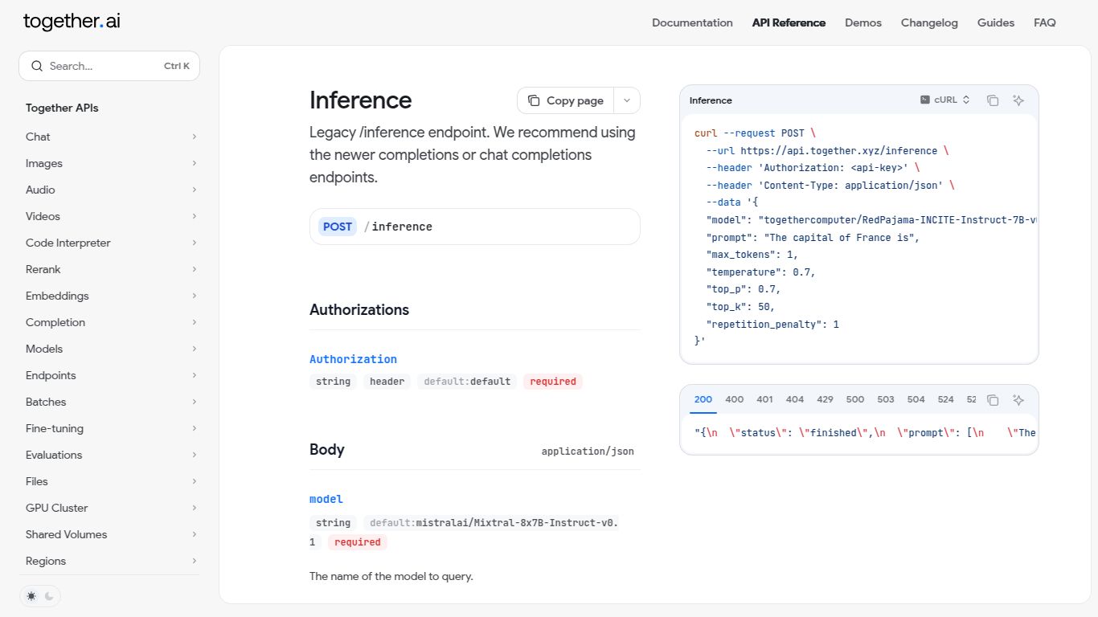1098x617 pixels.
Task: Open the cURL language selector
Action: (945, 100)
